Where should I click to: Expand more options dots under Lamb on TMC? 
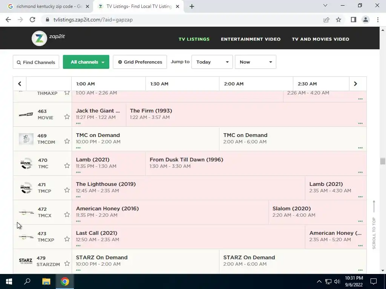[78, 172]
